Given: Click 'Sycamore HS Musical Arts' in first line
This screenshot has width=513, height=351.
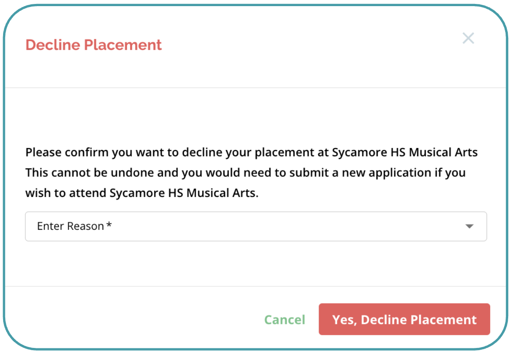Looking at the screenshot, I should click(x=404, y=153).
